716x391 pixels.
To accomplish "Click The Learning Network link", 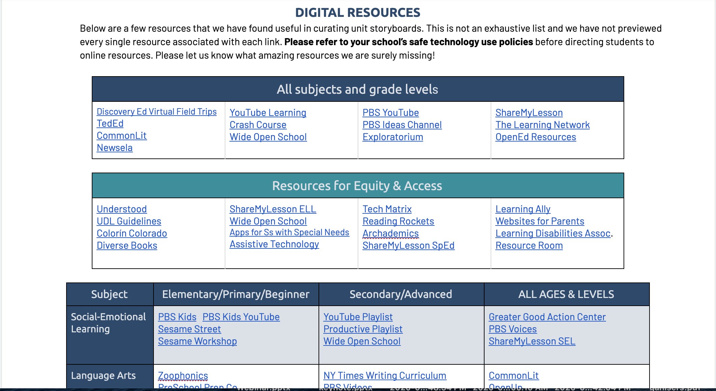I will (x=542, y=125).
